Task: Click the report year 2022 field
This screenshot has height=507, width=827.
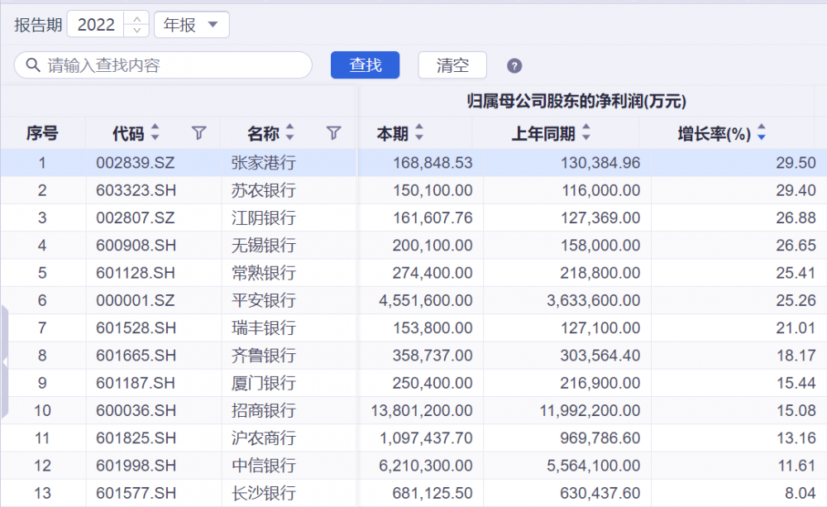Action: 96,25
